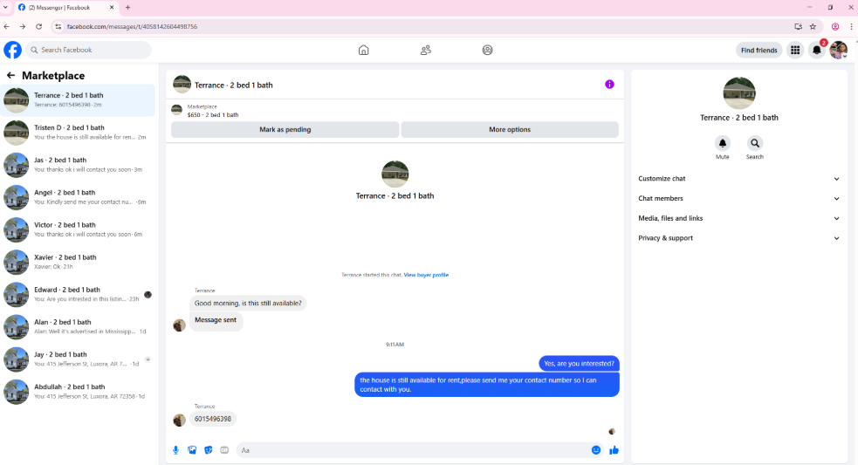Open View buyer profile link
This screenshot has height=465, width=858.
426,275
